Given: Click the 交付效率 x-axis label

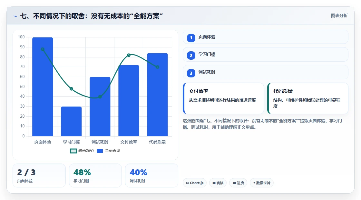Looking at the screenshot, I should 129,142.
